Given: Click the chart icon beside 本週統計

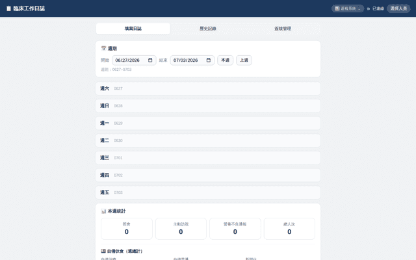Looking at the screenshot, I should pyautogui.click(x=103, y=211).
